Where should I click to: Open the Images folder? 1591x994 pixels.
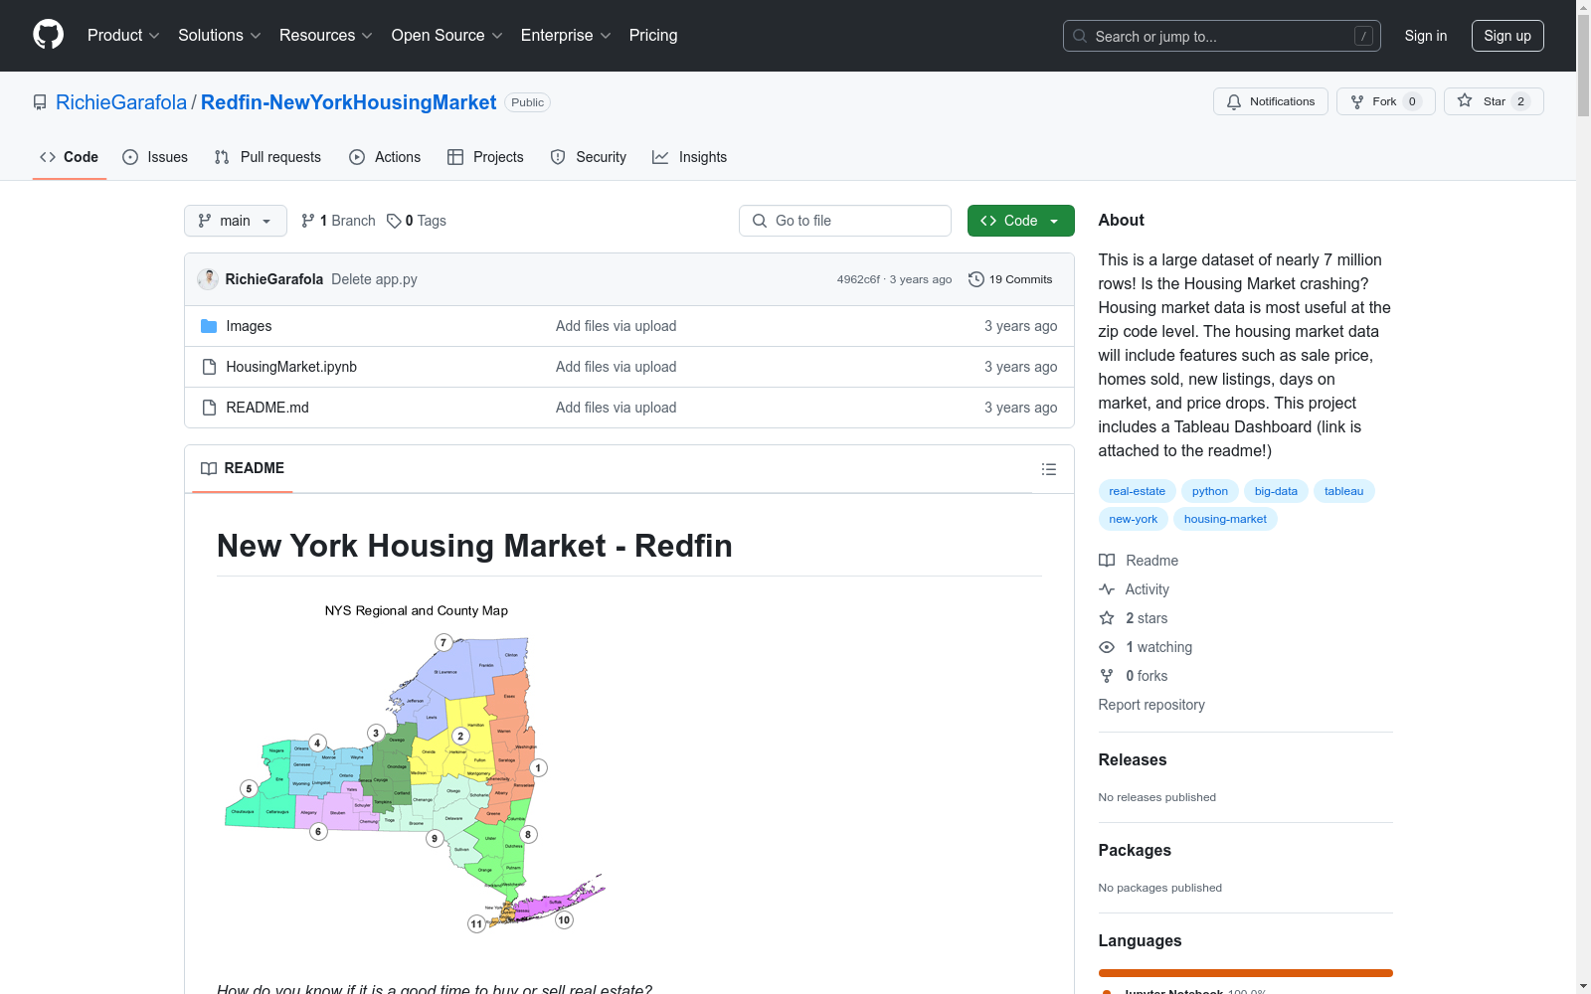(x=249, y=326)
